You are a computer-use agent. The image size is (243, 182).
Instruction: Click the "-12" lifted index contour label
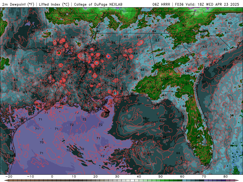[26, 21]
